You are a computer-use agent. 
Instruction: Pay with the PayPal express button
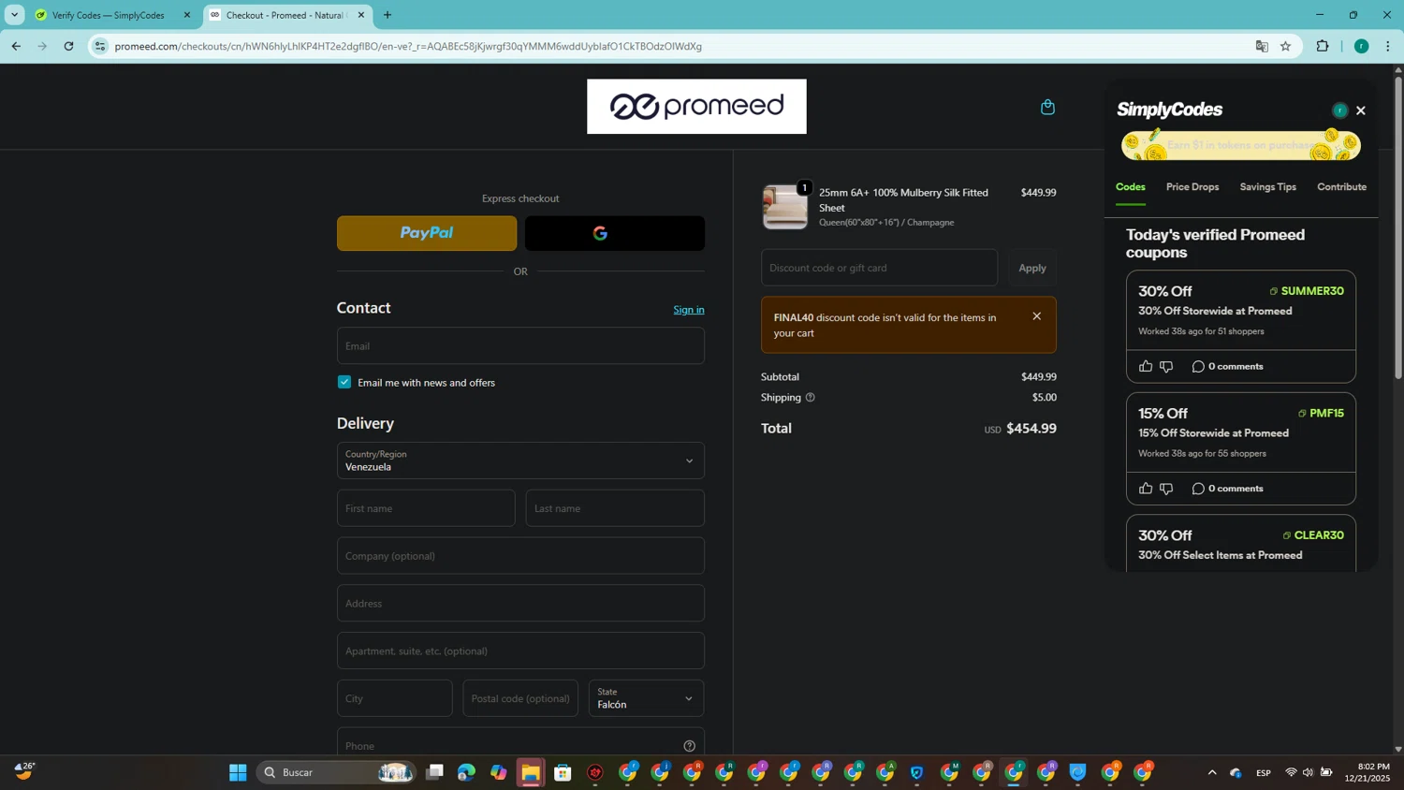[x=427, y=233]
